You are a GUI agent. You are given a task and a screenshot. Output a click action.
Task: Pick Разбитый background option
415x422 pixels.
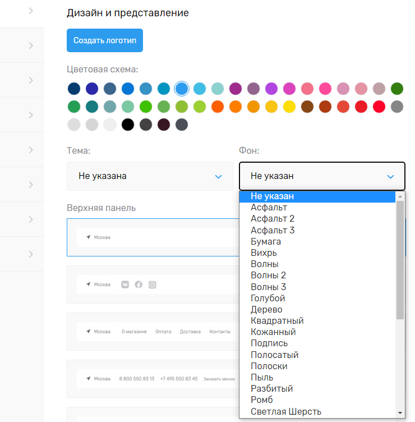[317, 389]
